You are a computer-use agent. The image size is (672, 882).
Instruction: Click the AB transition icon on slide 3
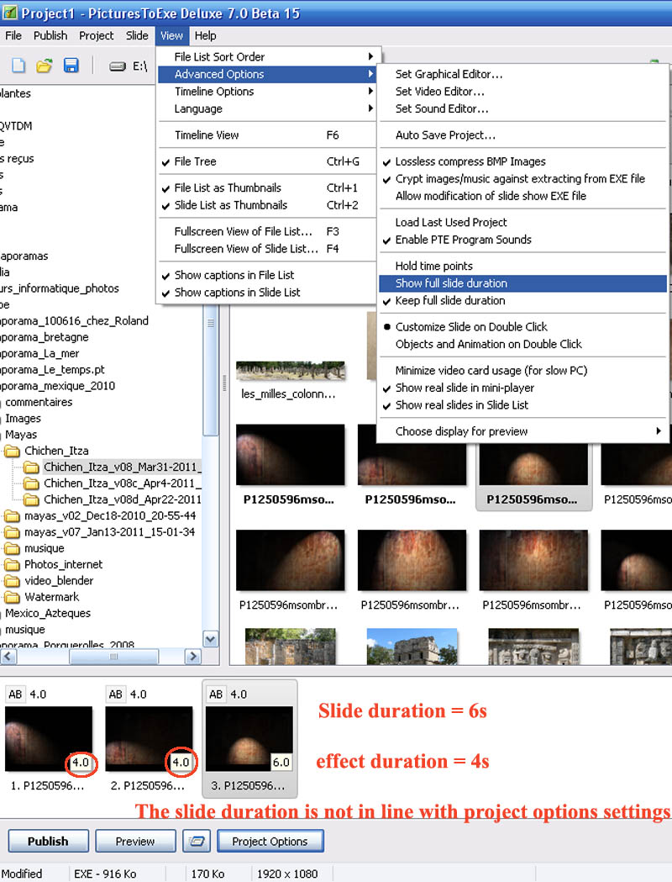pyautogui.click(x=216, y=694)
